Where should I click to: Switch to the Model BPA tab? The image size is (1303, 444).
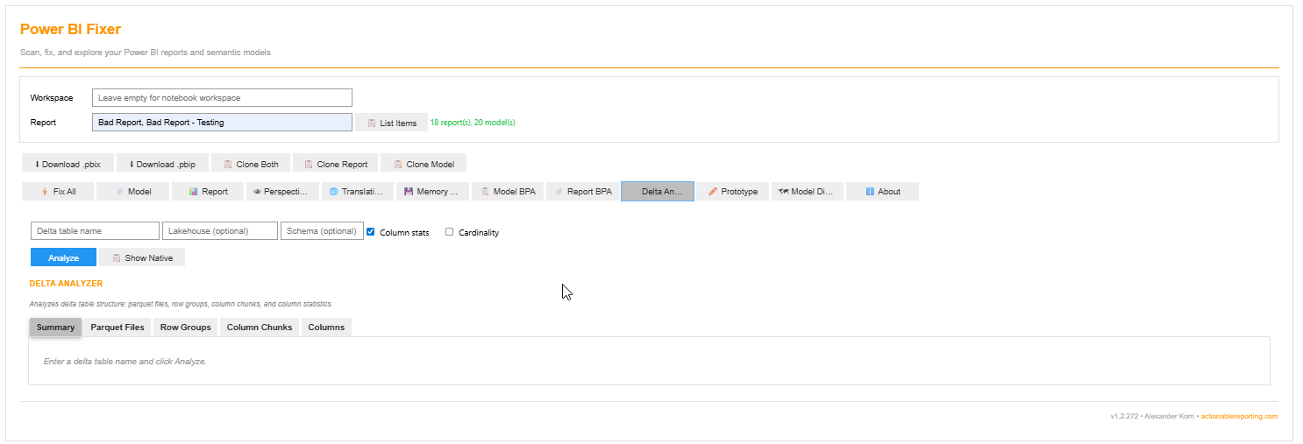pos(508,192)
